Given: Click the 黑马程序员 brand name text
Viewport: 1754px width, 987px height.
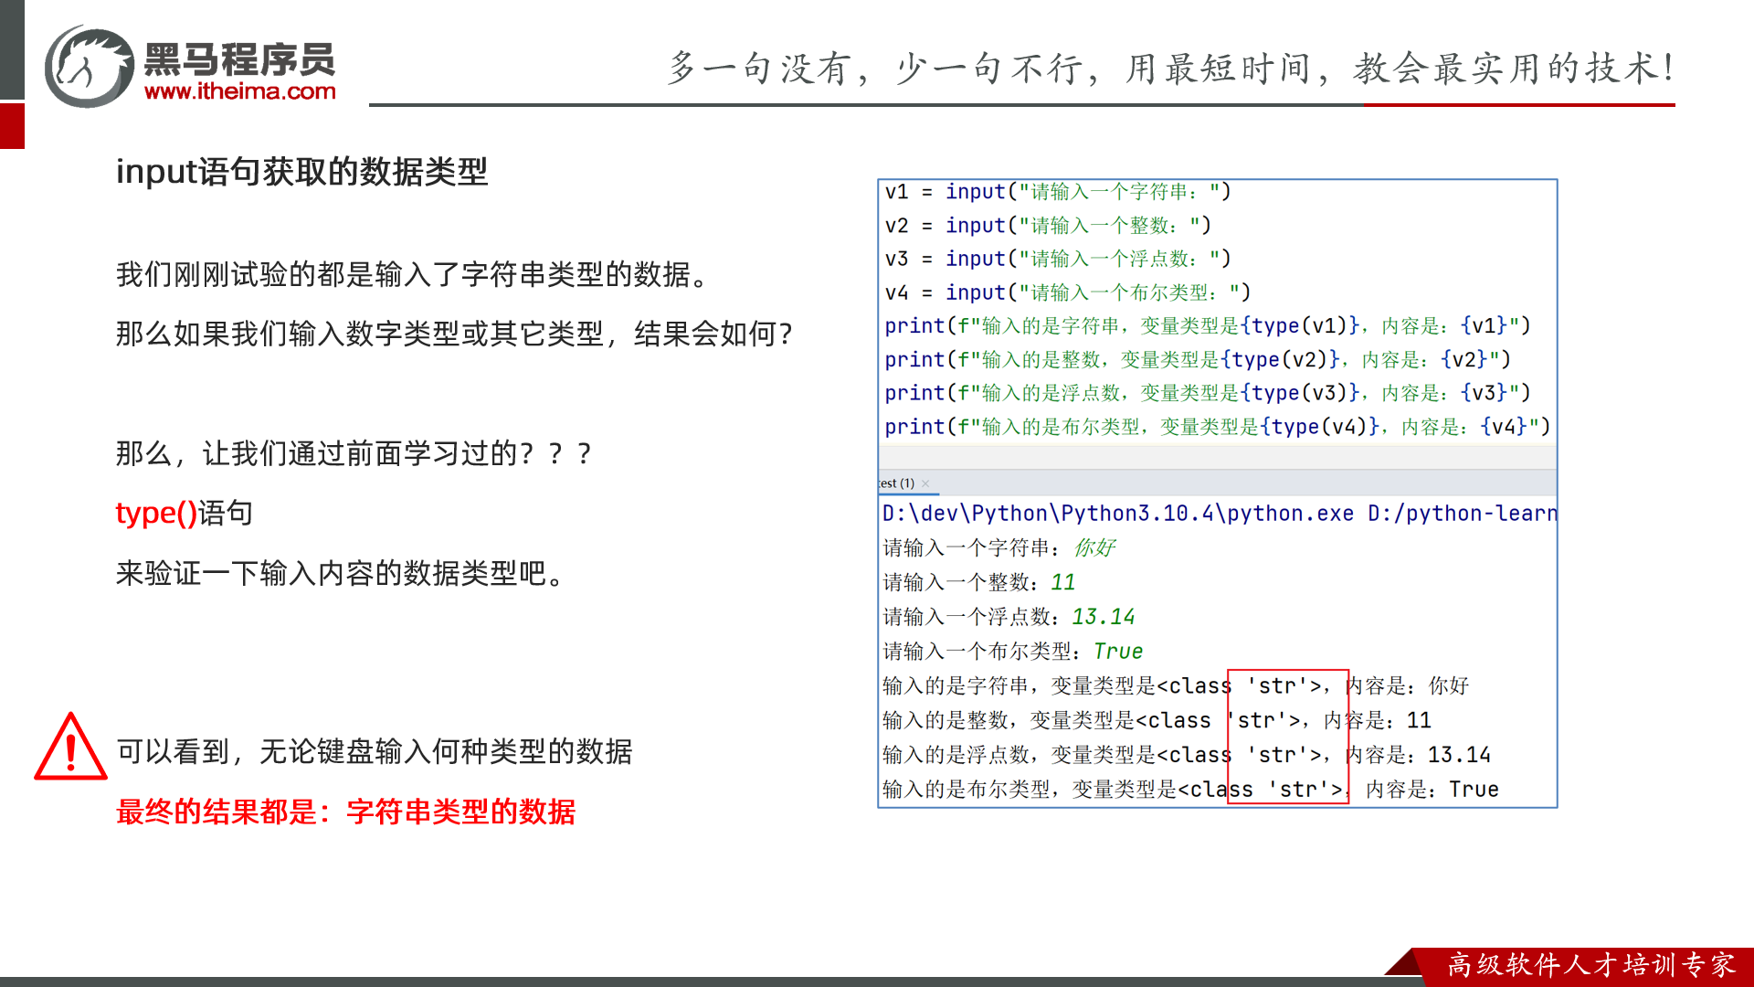Looking at the screenshot, I should click(239, 59).
